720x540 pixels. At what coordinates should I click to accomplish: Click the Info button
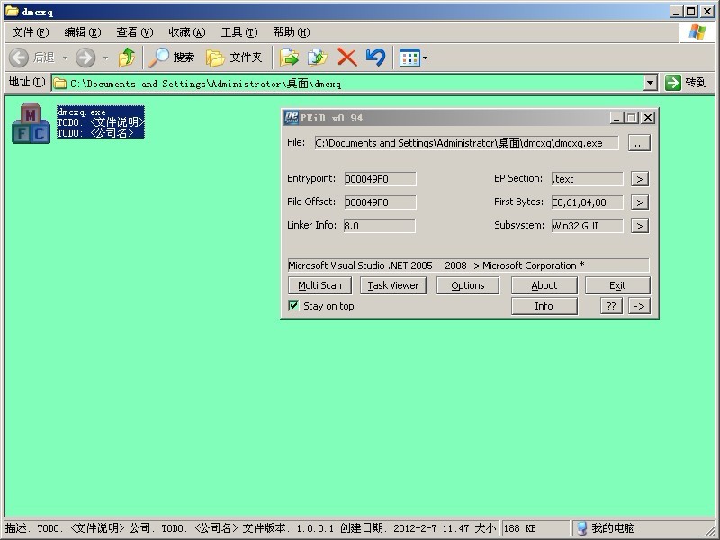point(544,306)
